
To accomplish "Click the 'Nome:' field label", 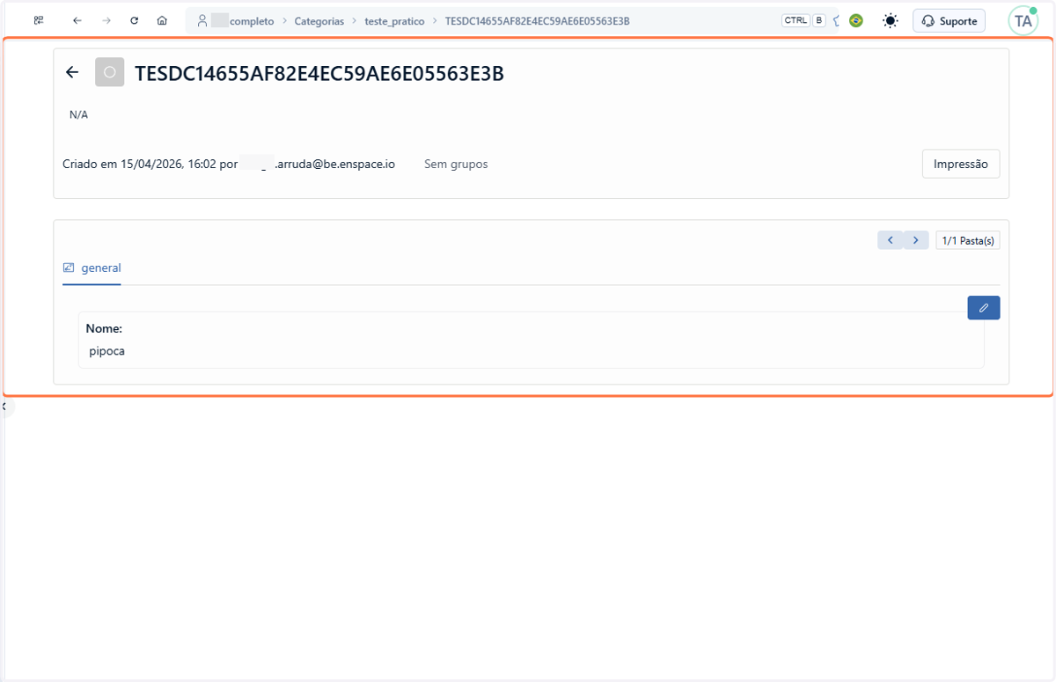I will (x=104, y=328).
